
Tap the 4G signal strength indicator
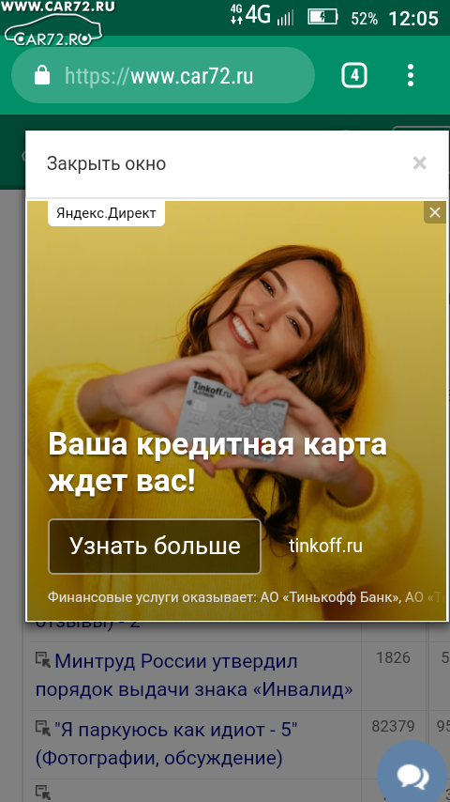pyautogui.click(x=262, y=16)
